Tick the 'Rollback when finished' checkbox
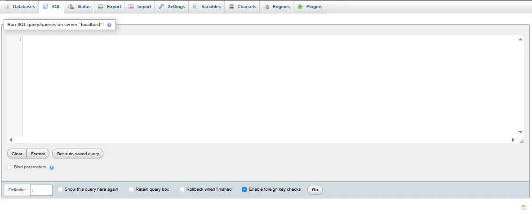 pos(182,189)
